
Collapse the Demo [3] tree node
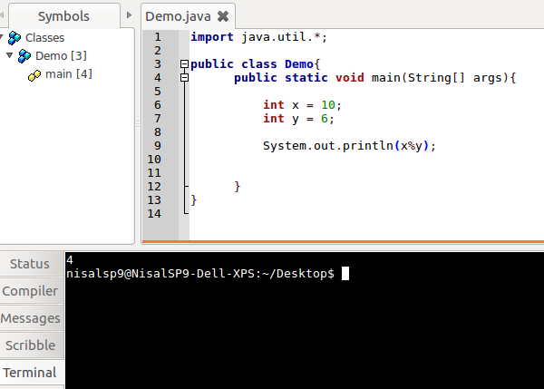(x=10, y=55)
